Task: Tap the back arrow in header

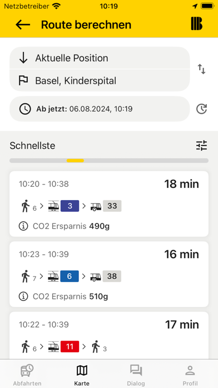Action: 23,25
